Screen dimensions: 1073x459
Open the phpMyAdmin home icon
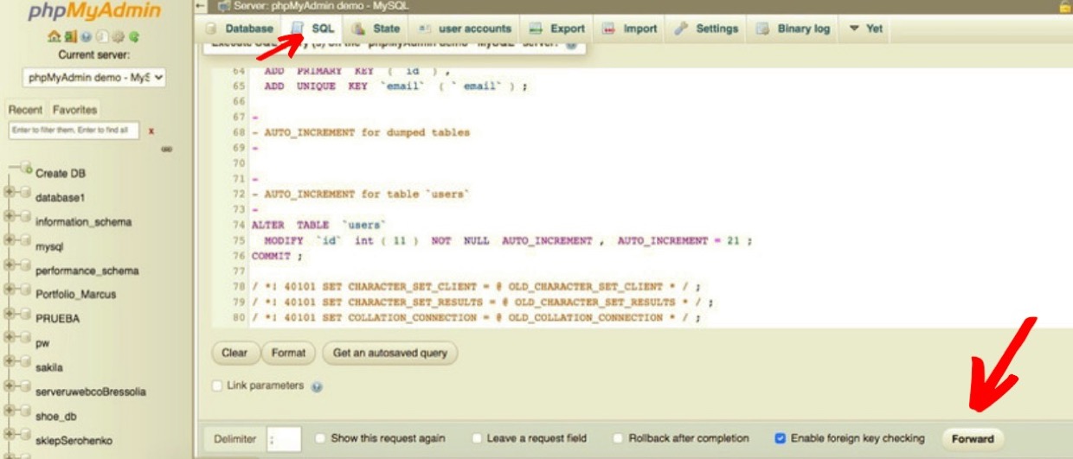pyautogui.click(x=55, y=37)
